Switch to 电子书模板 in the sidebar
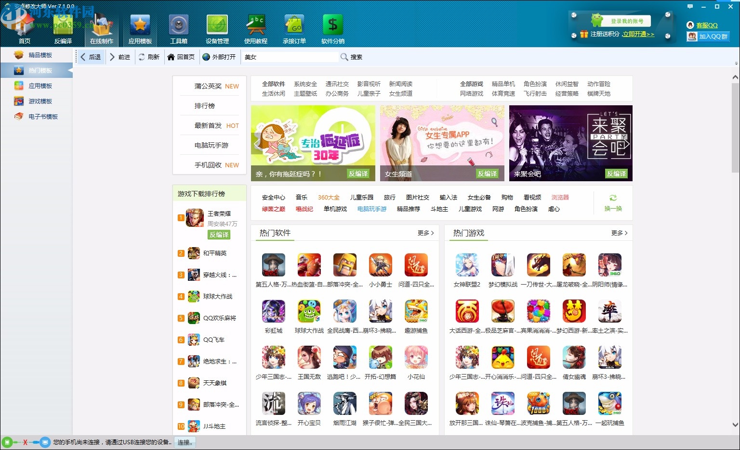 pos(36,116)
